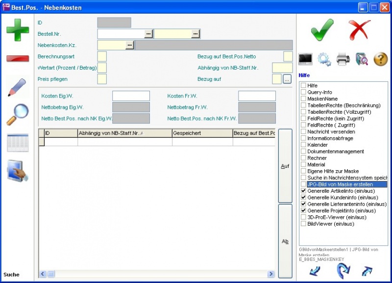Click the red minus delete record icon

(18, 58)
